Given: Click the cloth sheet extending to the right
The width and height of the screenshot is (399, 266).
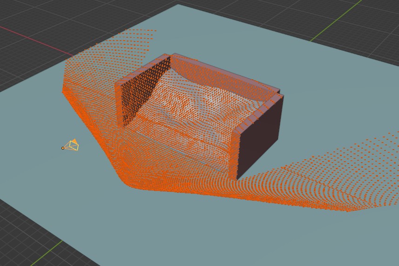Looking at the screenshot, I should pyautogui.click(x=335, y=177).
